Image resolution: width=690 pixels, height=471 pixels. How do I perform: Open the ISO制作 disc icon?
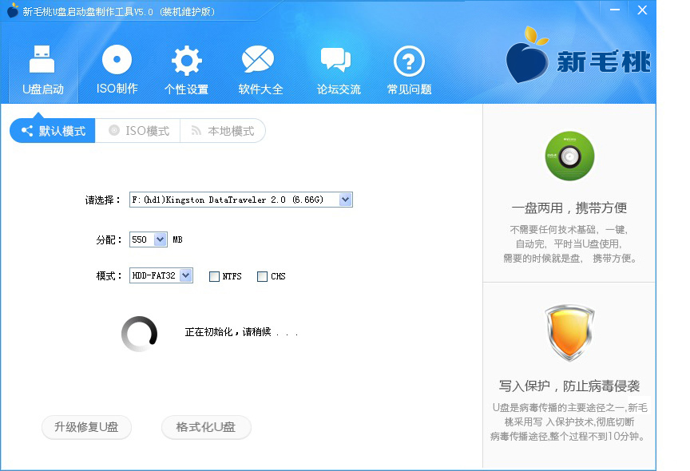click(x=117, y=59)
